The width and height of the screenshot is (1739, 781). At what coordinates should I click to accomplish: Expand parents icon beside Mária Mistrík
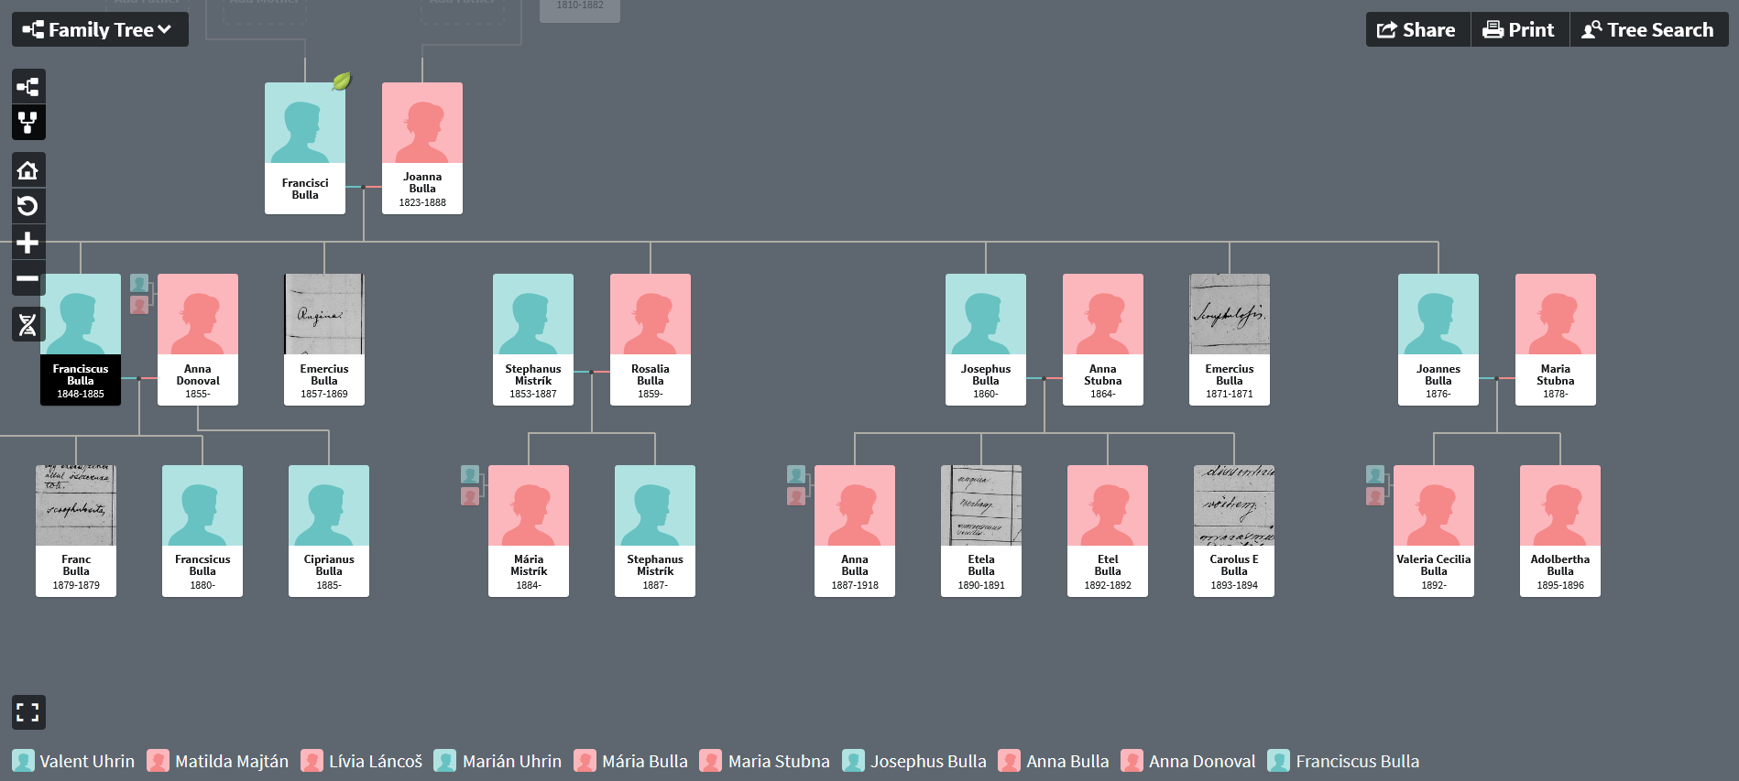pyautogui.click(x=470, y=484)
